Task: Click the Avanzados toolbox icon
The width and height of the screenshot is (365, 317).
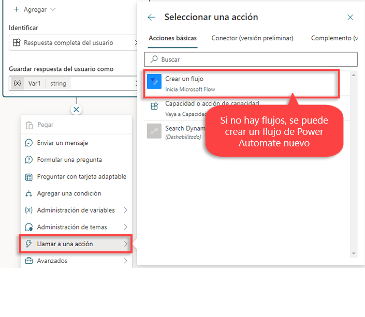Action: click(28, 261)
